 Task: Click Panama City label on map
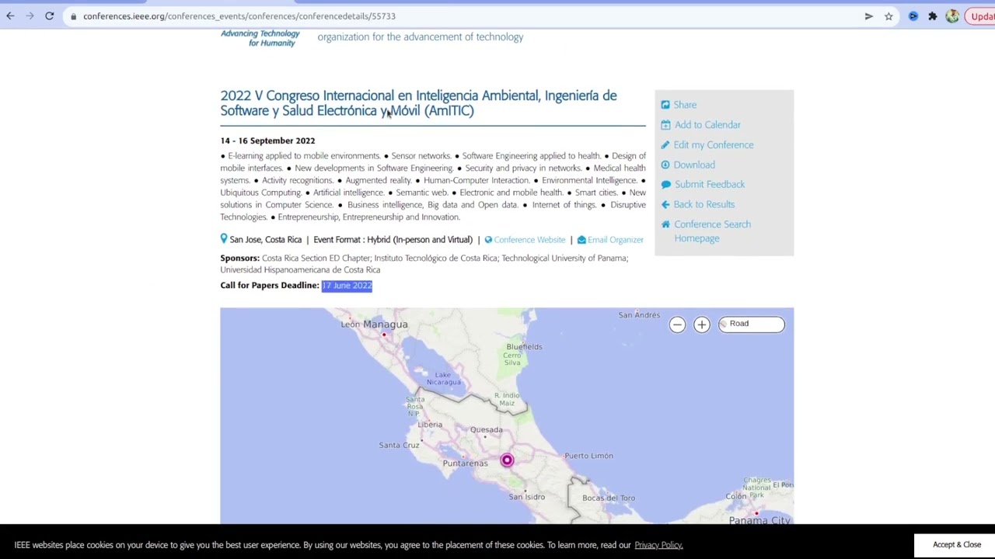(759, 520)
